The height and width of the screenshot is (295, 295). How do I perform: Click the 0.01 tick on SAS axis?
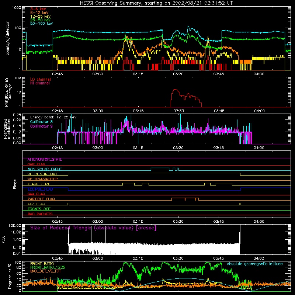(x=17, y=253)
